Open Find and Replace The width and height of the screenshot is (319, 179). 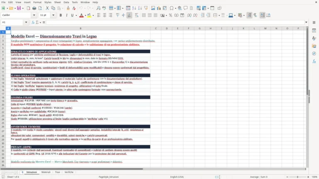pyautogui.click(x=98, y=8)
